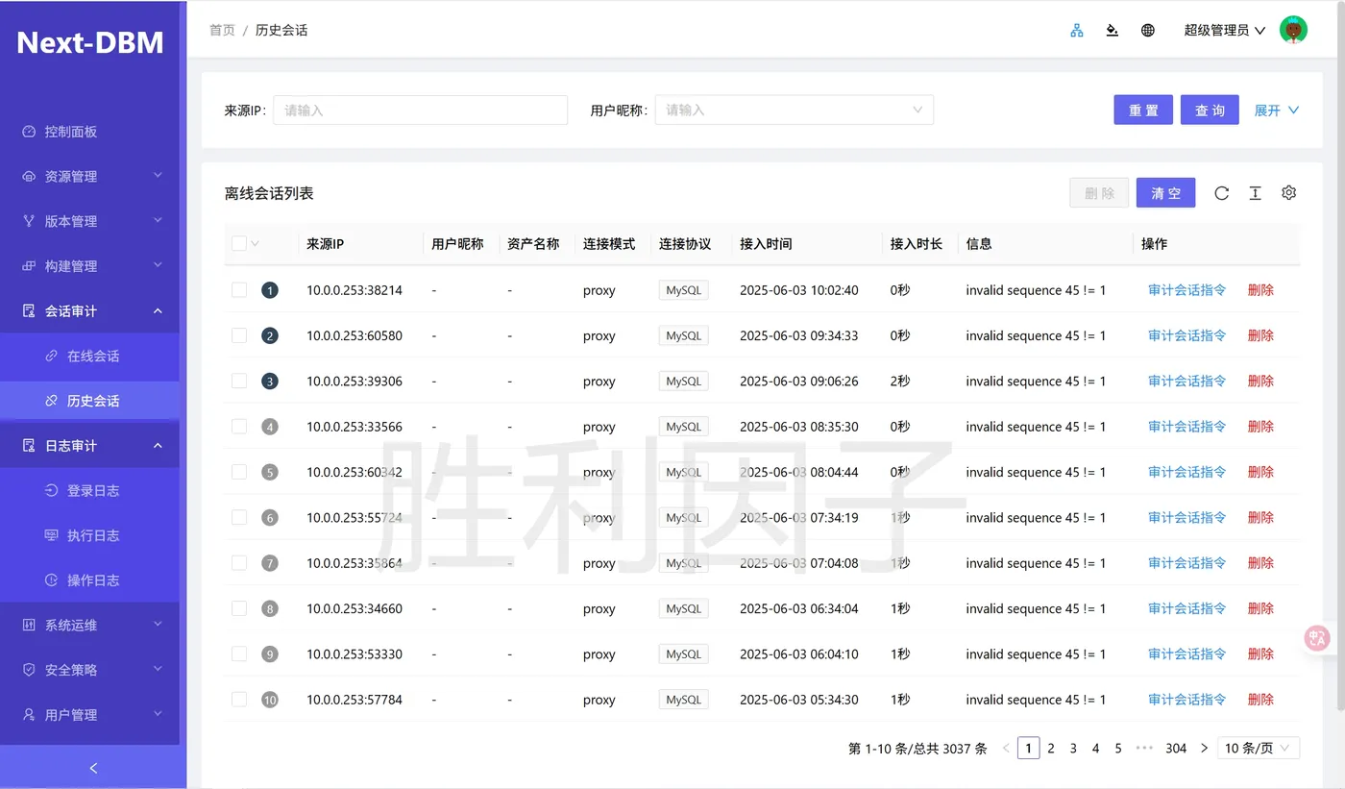
Task: Open 登录日志 menu item
Action: [89, 490]
